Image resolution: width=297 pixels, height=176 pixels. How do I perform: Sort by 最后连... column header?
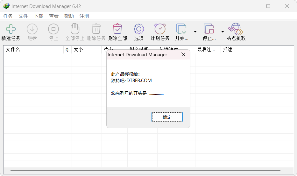click(x=208, y=49)
